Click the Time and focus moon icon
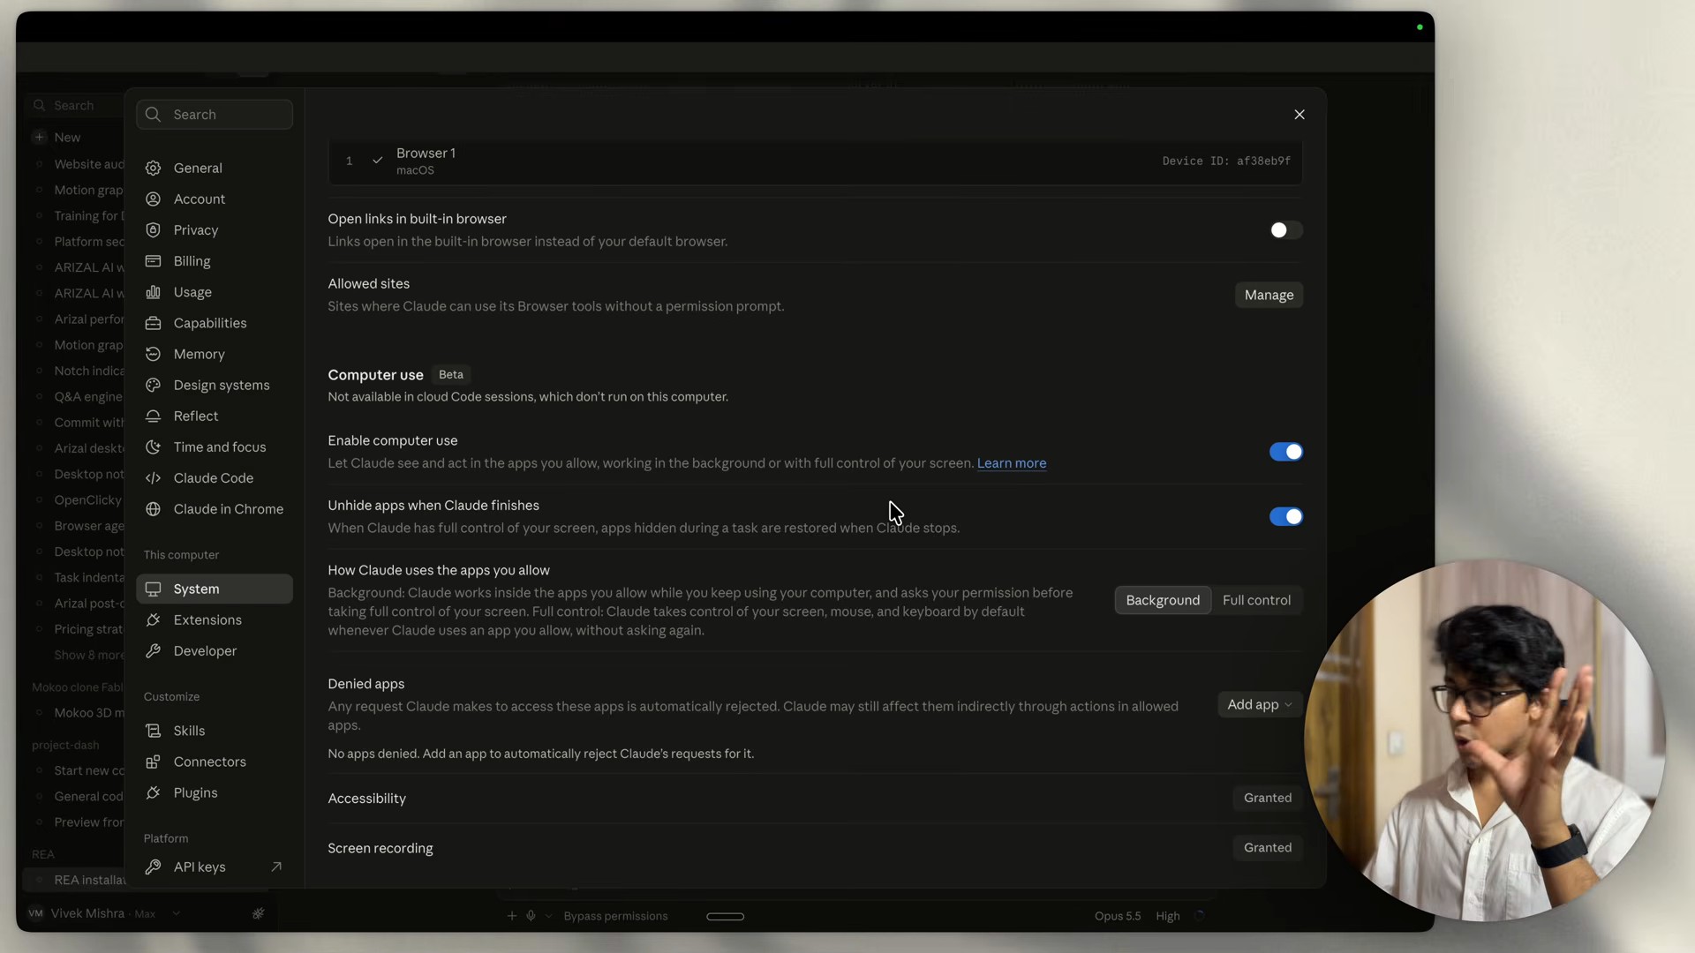This screenshot has width=1695, height=953. (153, 446)
